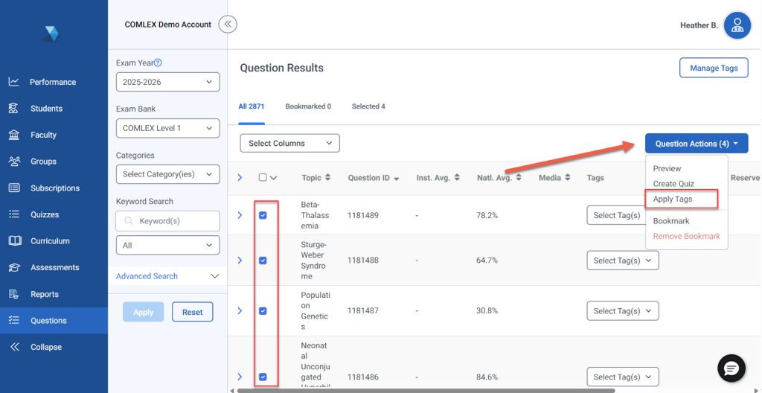This screenshot has width=762, height=393.
Task: Click the Manage Tags button
Action: [x=713, y=68]
